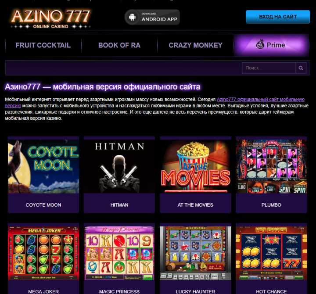
Task: Click the Prime spade icon
Action: click(260, 44)
